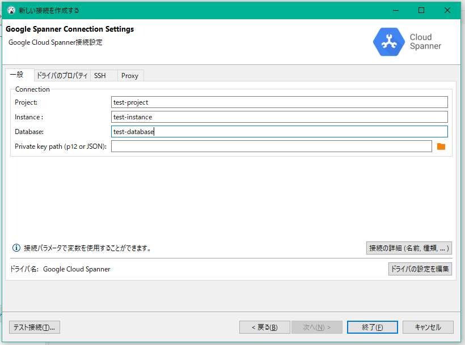Focus the Instance input field
This screenshot has height=345, width=465.
[280, 117]
